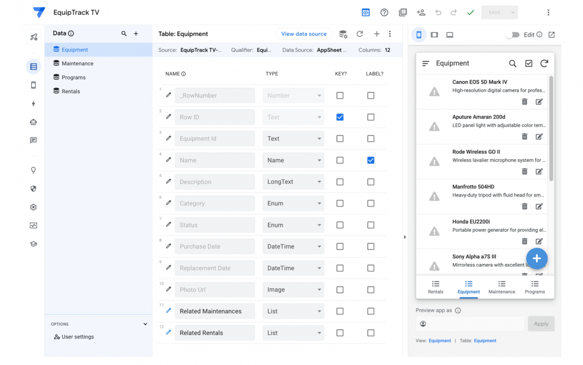Check the KEY checkbox for Equipment Id
The width and height of the screenshot is (583, 365).
click(340, 138)
